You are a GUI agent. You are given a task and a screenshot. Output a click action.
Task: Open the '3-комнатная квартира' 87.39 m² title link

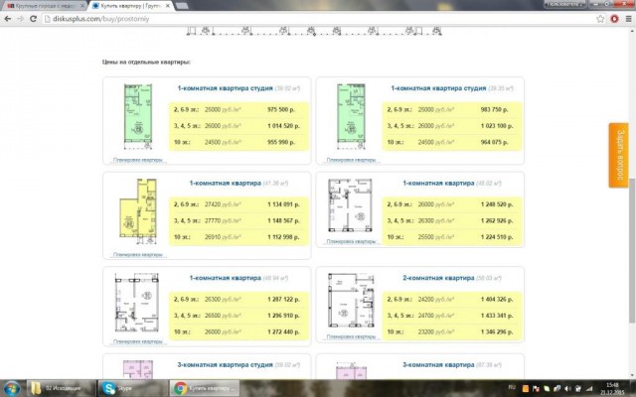point(438,364)
